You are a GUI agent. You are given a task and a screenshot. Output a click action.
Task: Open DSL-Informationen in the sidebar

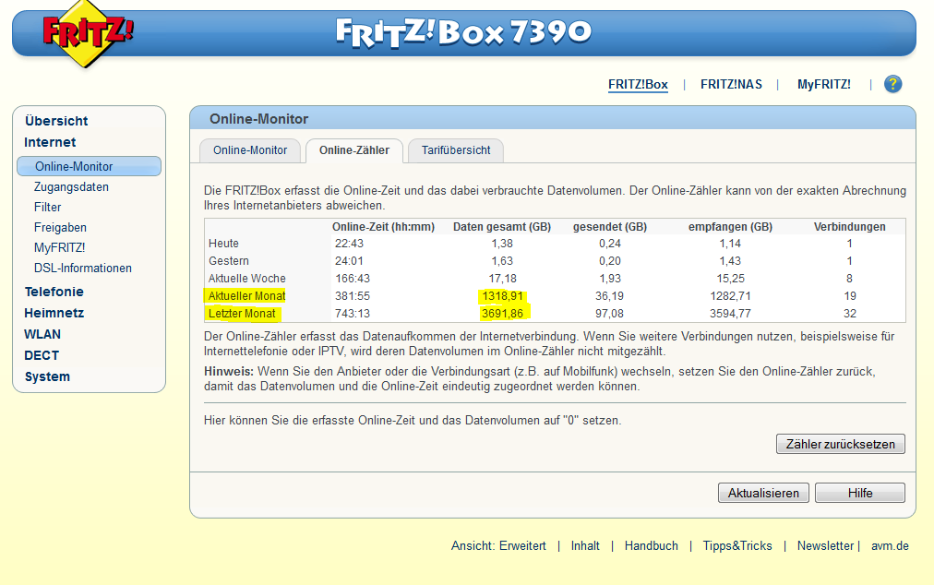83,269
